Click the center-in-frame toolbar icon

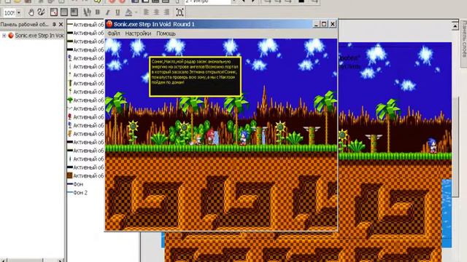pos(180,12)
